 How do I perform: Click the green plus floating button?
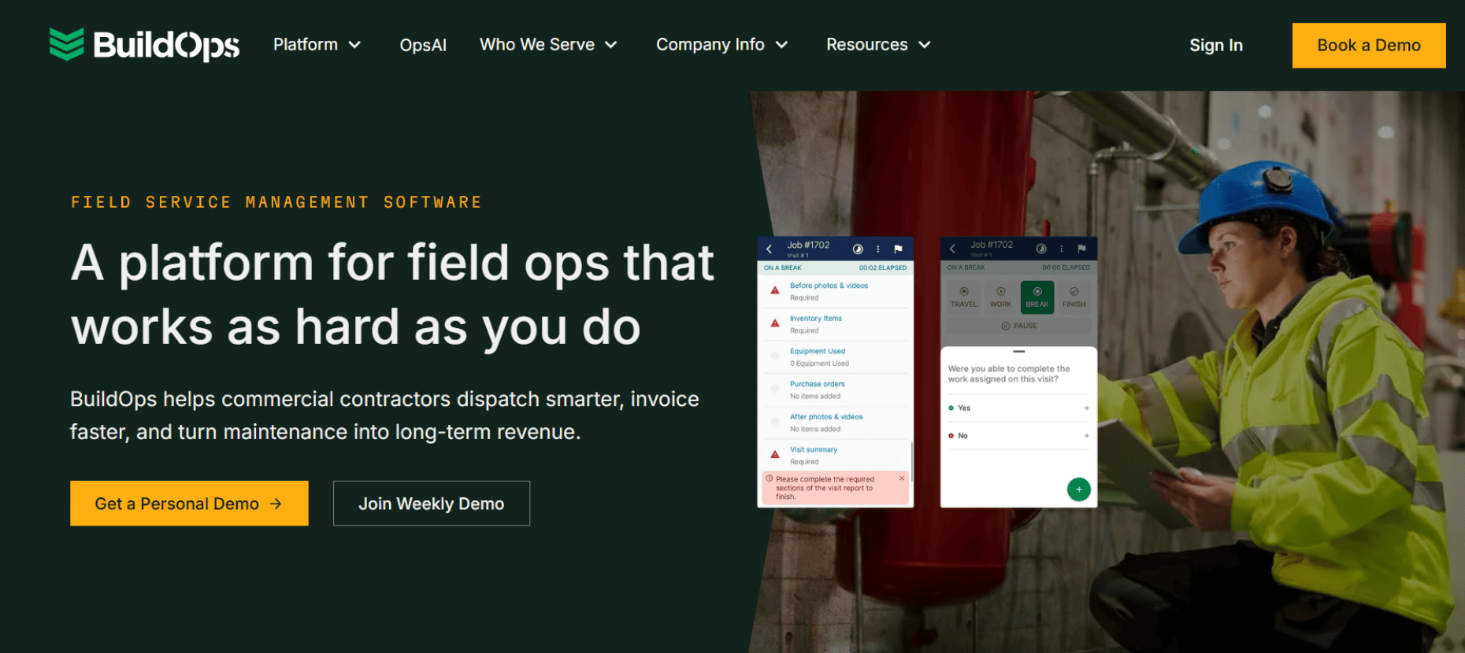pos(1079,489)
